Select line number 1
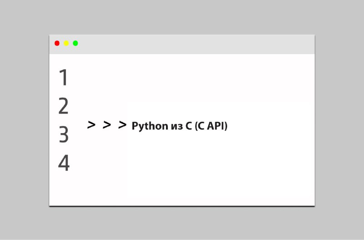This screenshot has width=364, height=240. click(x=63, y=77)
